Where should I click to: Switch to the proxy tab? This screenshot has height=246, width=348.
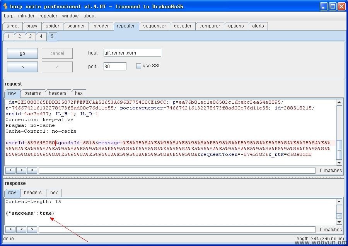point(32,26)
